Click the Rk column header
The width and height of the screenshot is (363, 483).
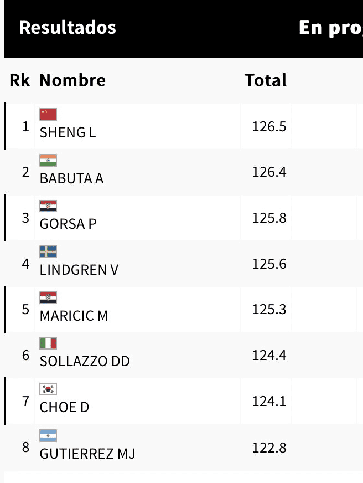(x=19, y=80)
